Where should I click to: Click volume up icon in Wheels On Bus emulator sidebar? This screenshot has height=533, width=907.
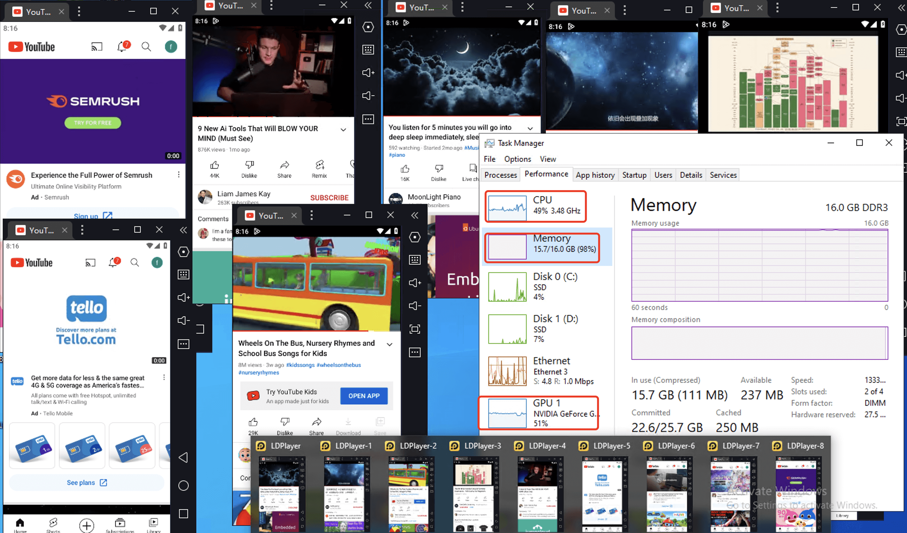415,283
